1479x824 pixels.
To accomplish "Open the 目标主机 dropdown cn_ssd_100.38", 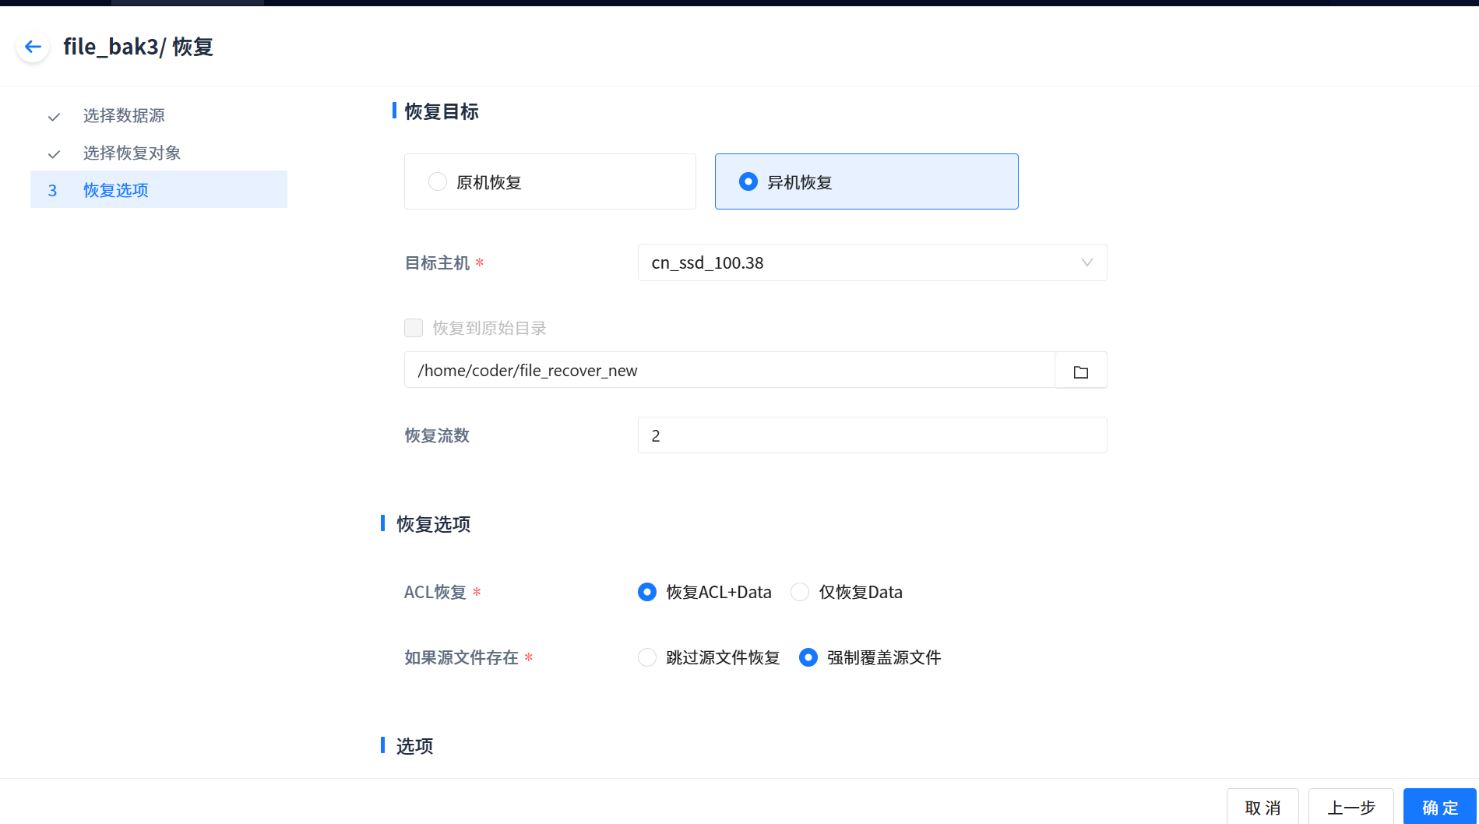I will [x=872, y=262].
